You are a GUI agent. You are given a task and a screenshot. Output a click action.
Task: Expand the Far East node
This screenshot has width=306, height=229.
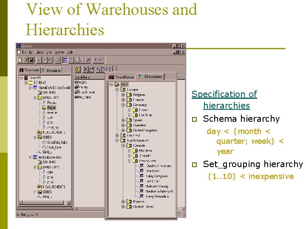117,135
